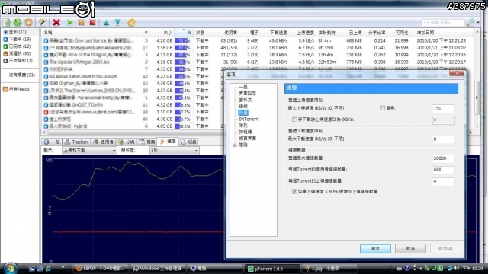Screen dimensions: 488x274
Task: Click the icon of The Upside Of Anger row
Action: point(46,62)
